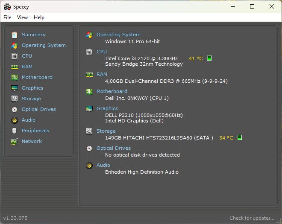
Task: Click the Windows flag icon in summary panel
Action: (x=89, y=35)
